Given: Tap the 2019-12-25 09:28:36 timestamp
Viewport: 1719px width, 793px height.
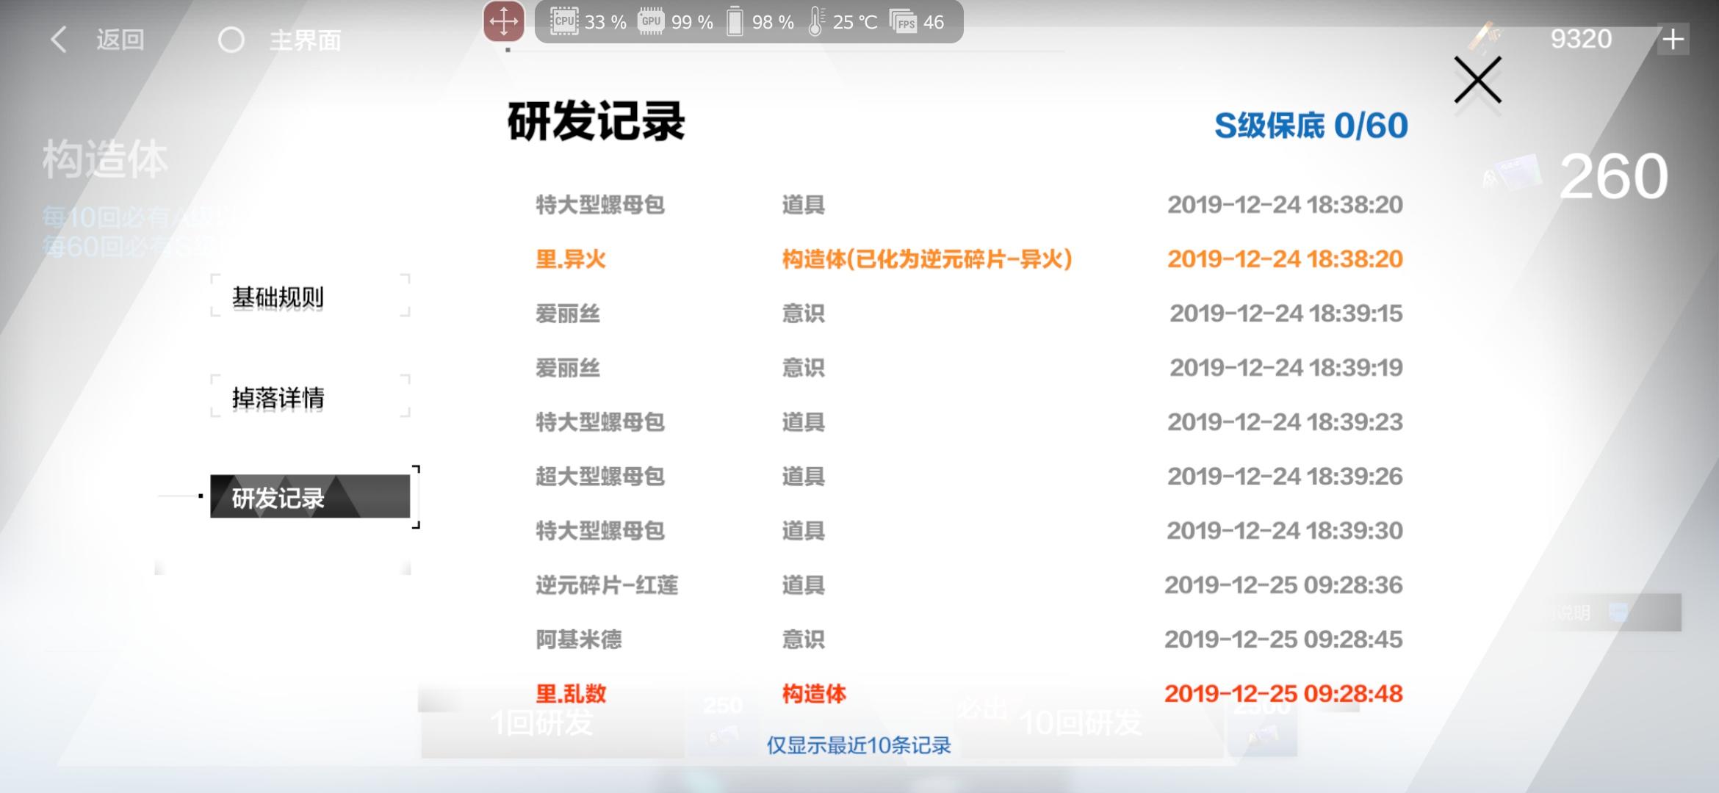Looking at the screenshot, I should [x=1283, y=584].
